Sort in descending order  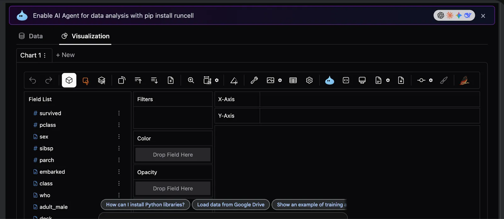[154, 80]
